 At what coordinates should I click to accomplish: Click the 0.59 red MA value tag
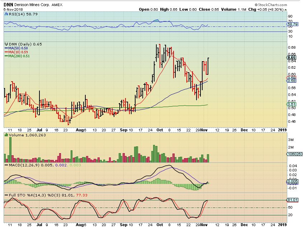292,78
